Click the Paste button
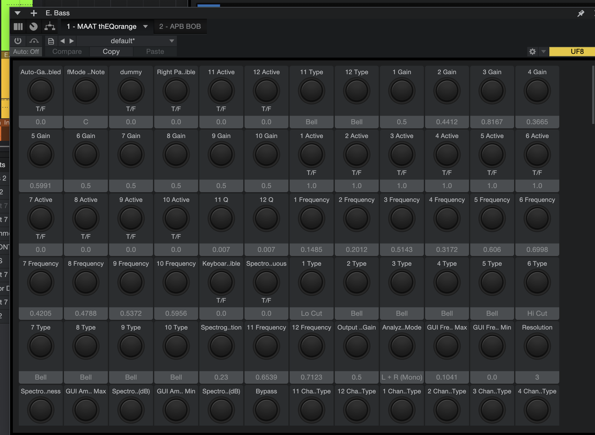595x435 pixels. coord(155,52)
